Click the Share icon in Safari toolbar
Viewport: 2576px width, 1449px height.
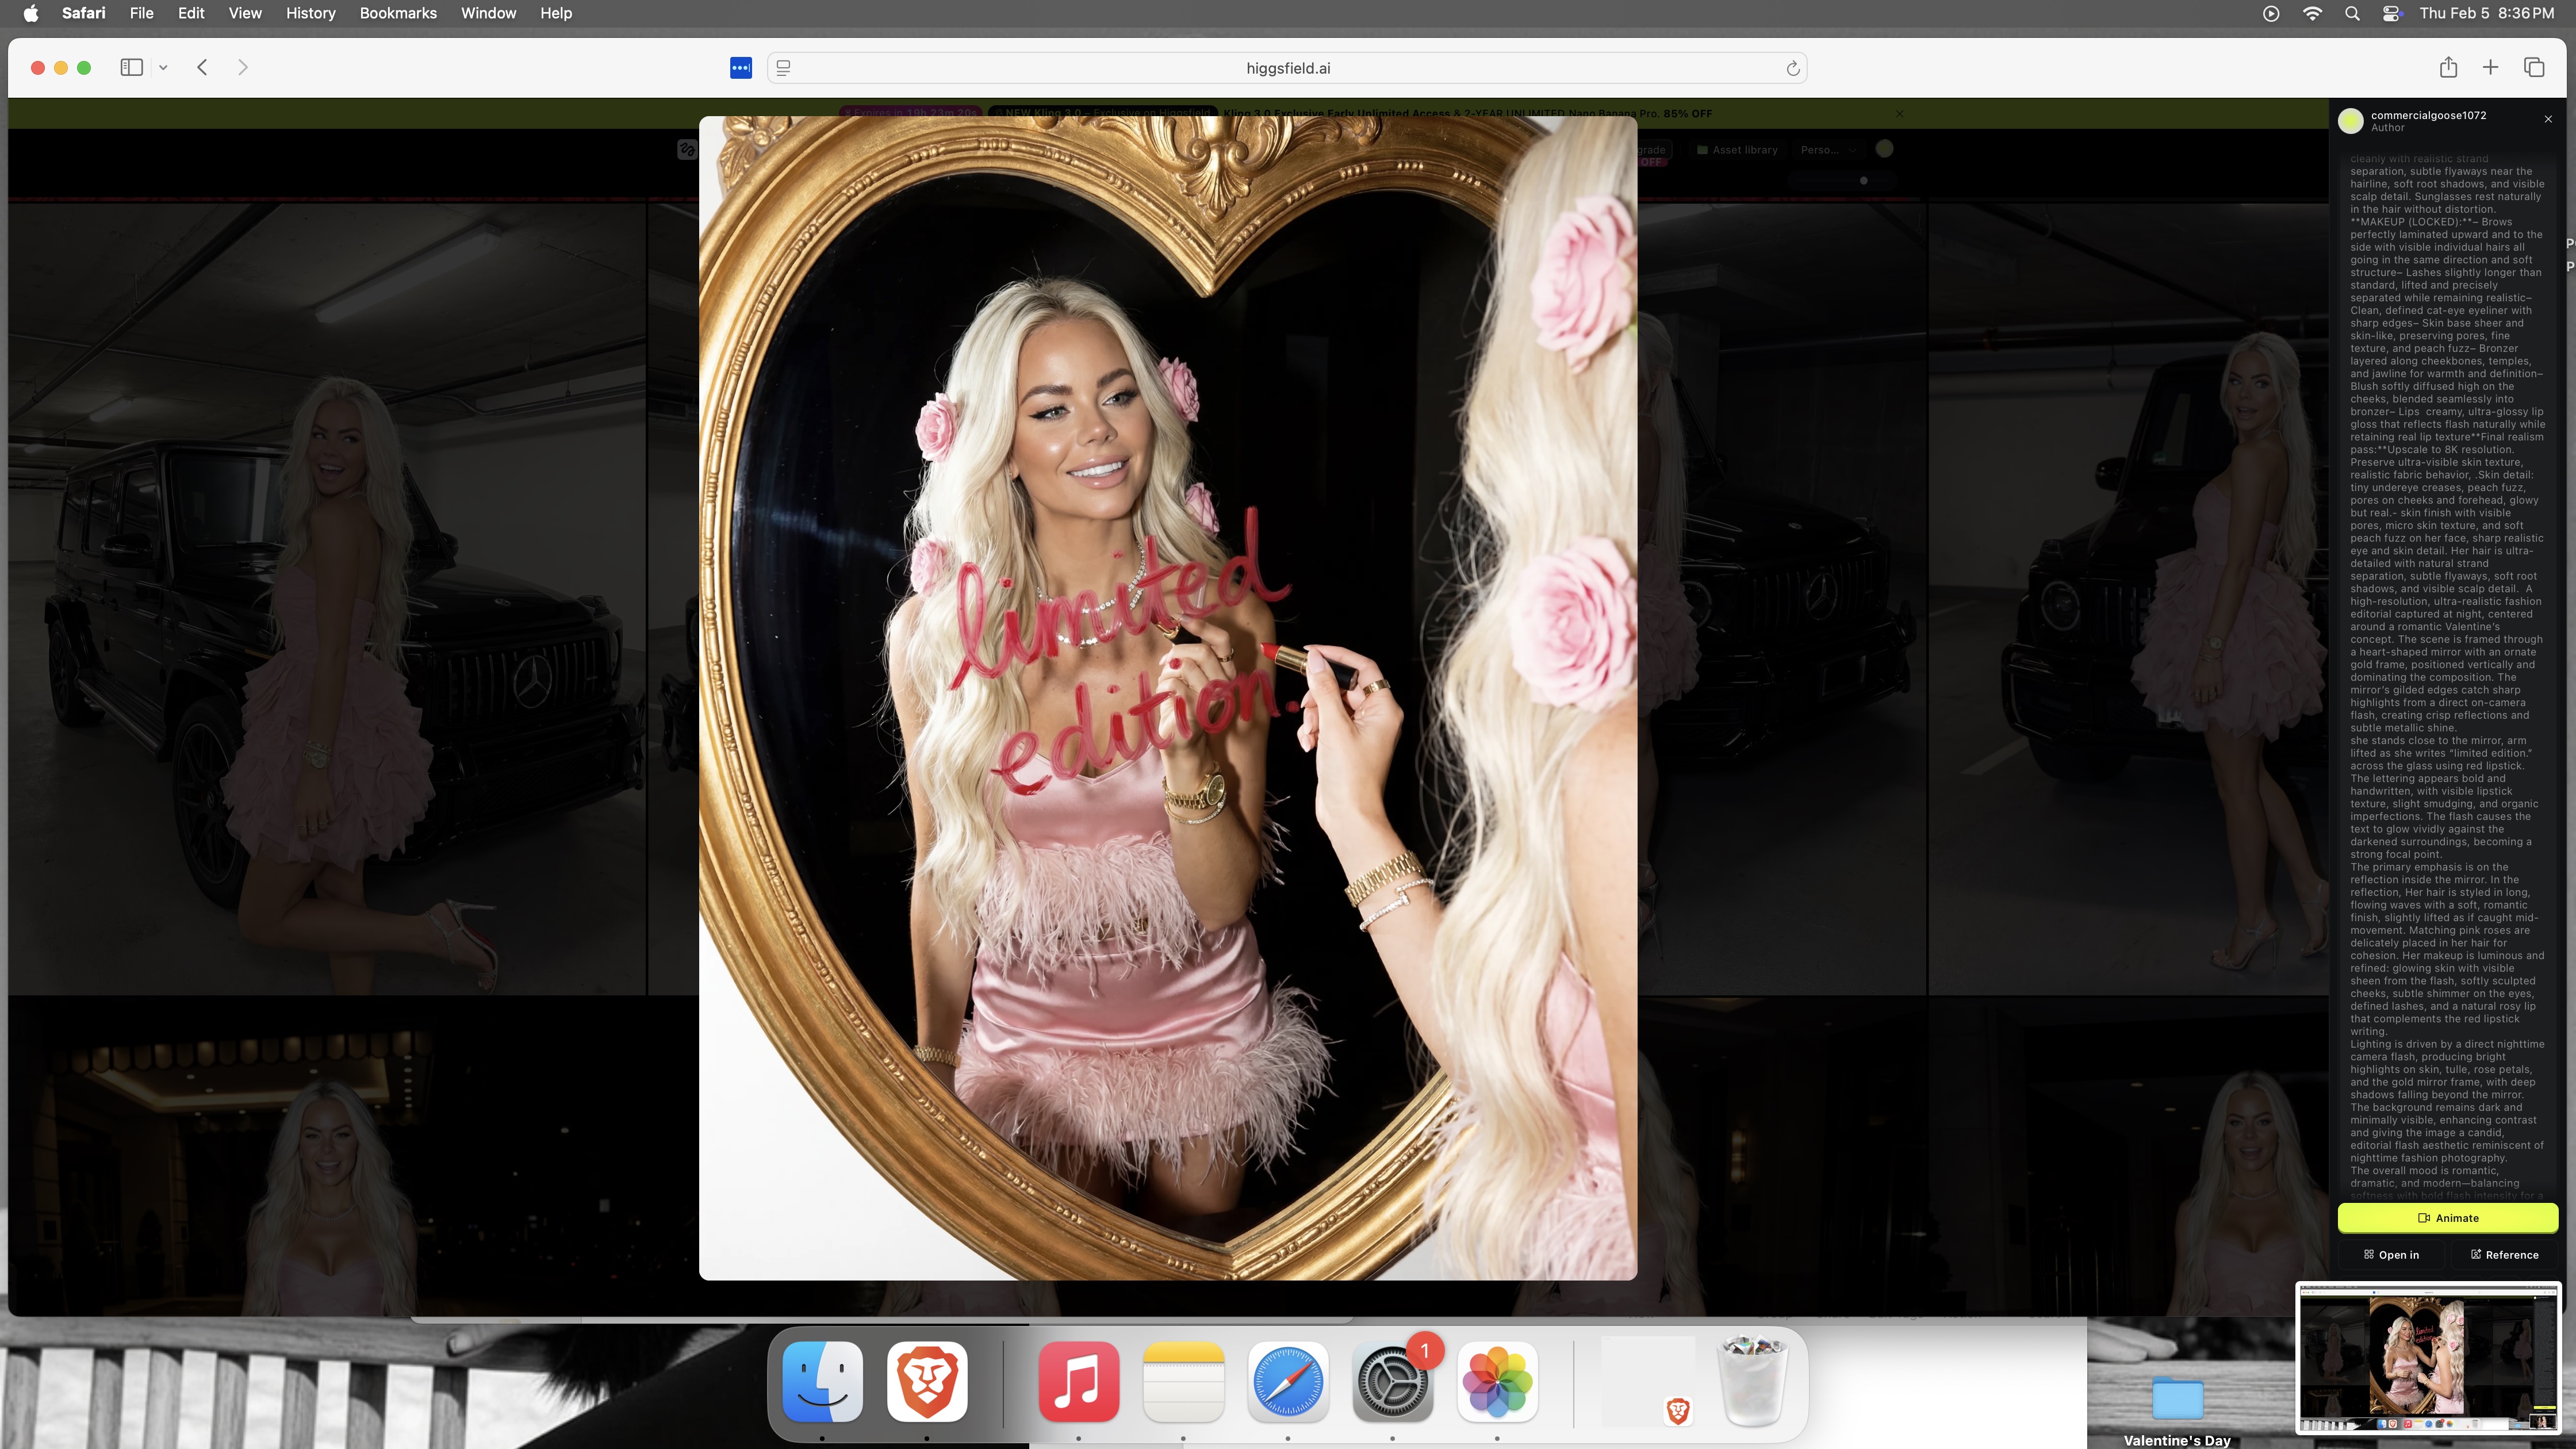2447,67
